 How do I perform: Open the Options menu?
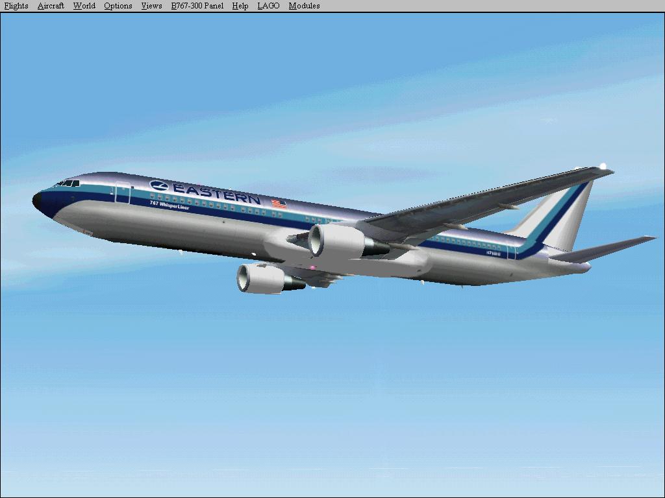pos(118,6)
